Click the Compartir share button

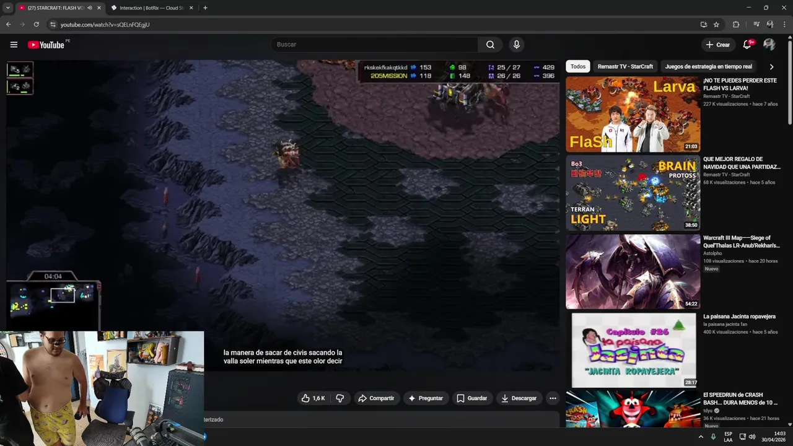[376, 398]
